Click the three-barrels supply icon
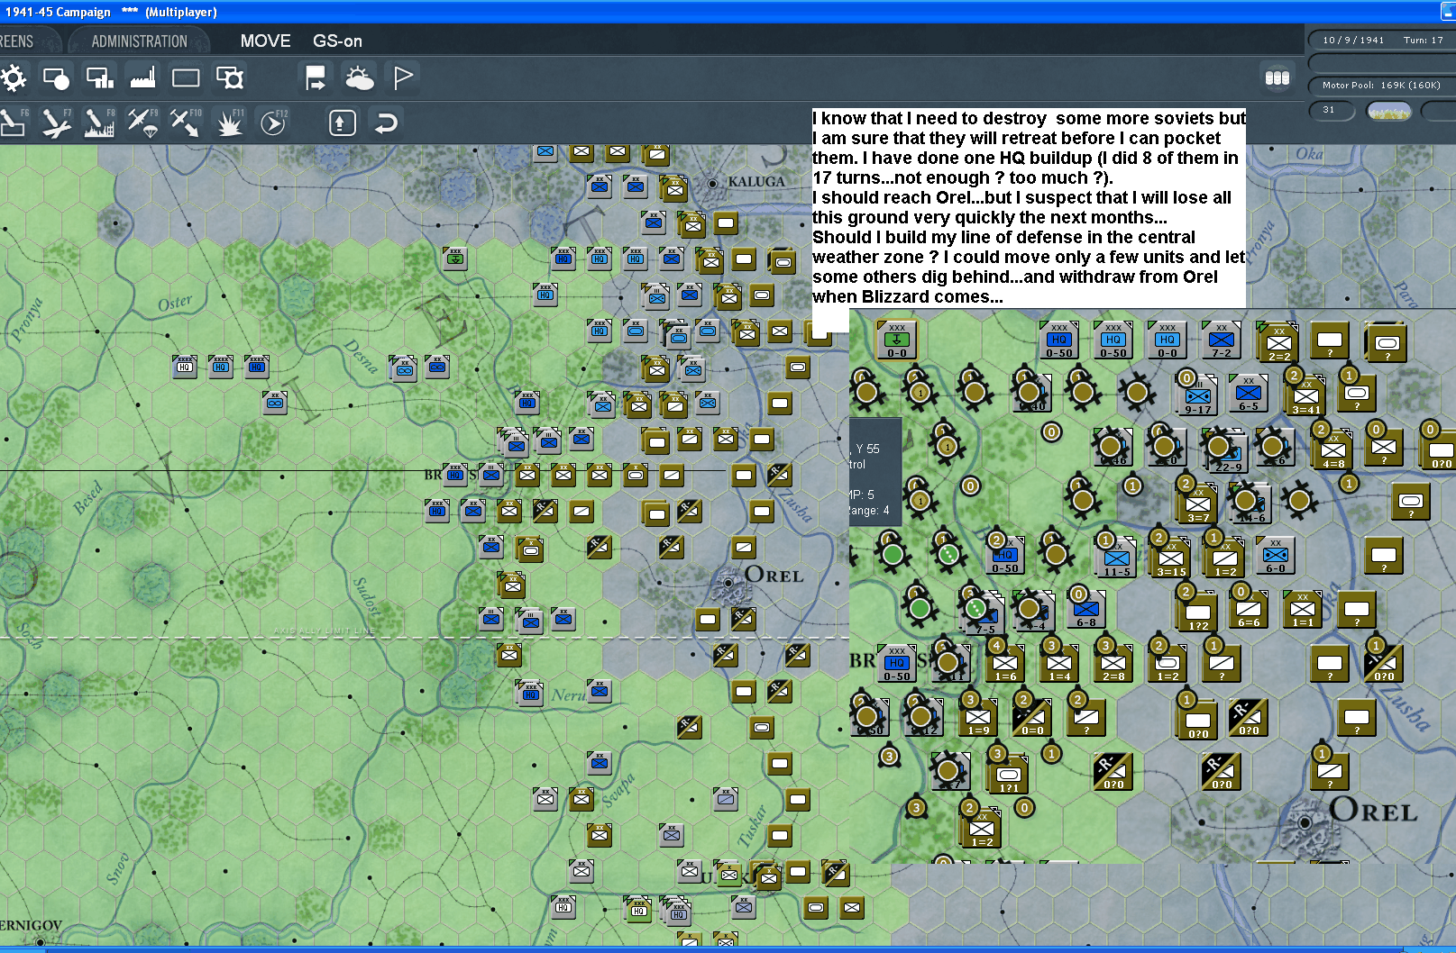Image resolution: width=1456 pixels, height=953 pixels. (x=1277, y=78)
